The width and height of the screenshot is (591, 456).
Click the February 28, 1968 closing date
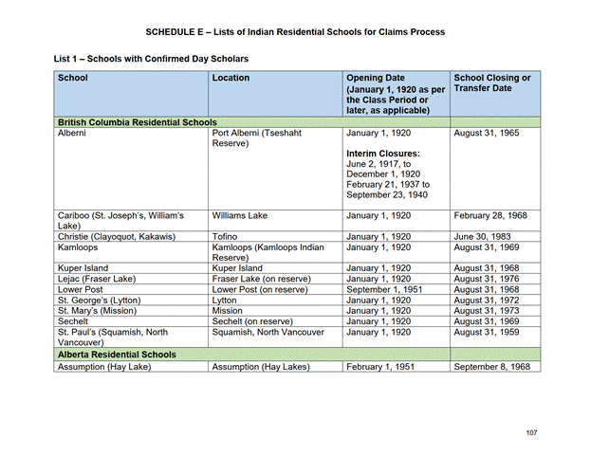pyautogui.click(x=490, y=215)
